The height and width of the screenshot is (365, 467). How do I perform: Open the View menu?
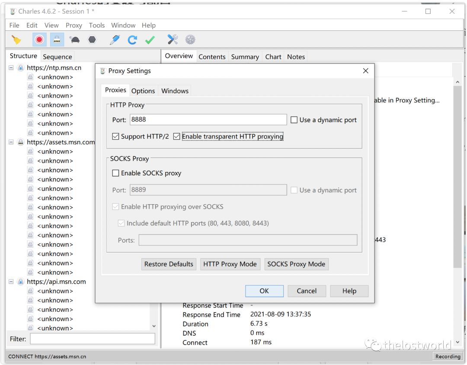click(x=51, y=25)
